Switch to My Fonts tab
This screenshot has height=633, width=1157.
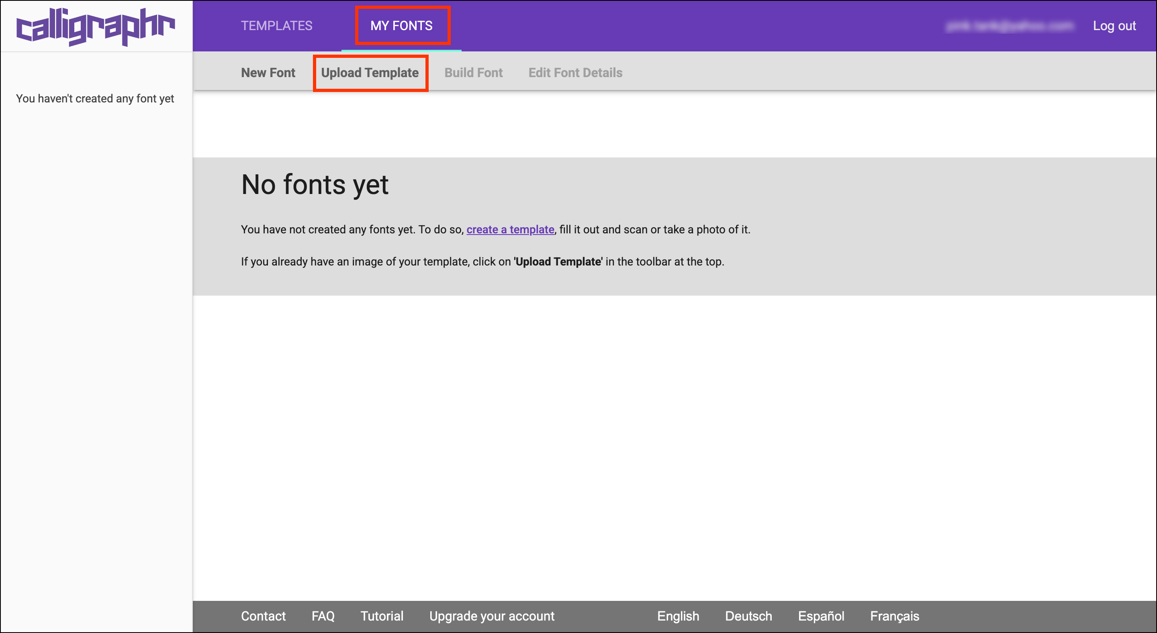pos(402,26)
